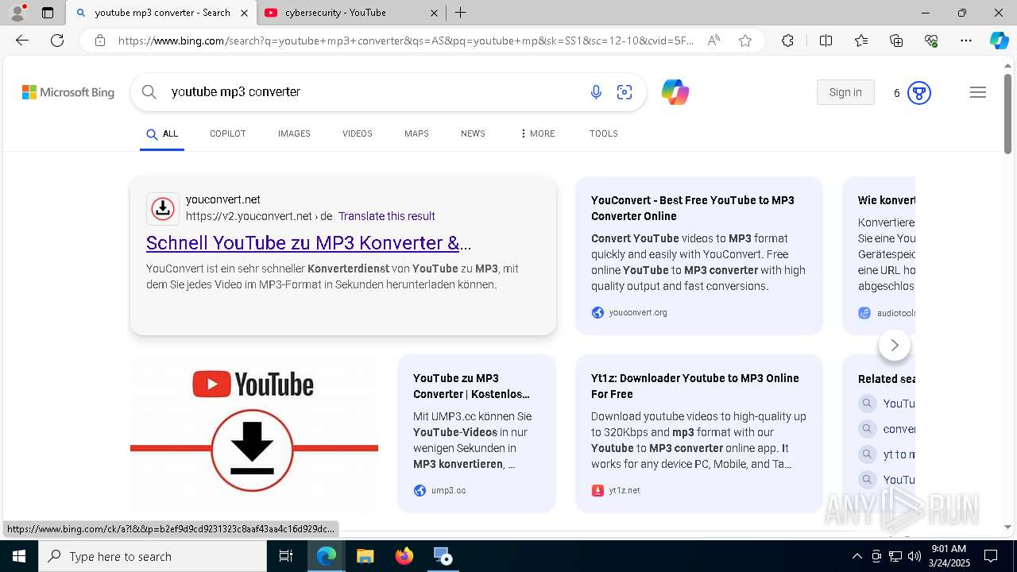Open Task View on the taskbar

click(x=286, y=556)
